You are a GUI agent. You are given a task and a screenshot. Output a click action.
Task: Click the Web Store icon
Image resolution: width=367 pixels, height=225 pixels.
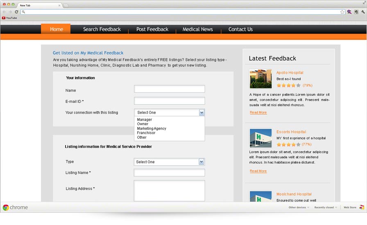tap(362, 207)
